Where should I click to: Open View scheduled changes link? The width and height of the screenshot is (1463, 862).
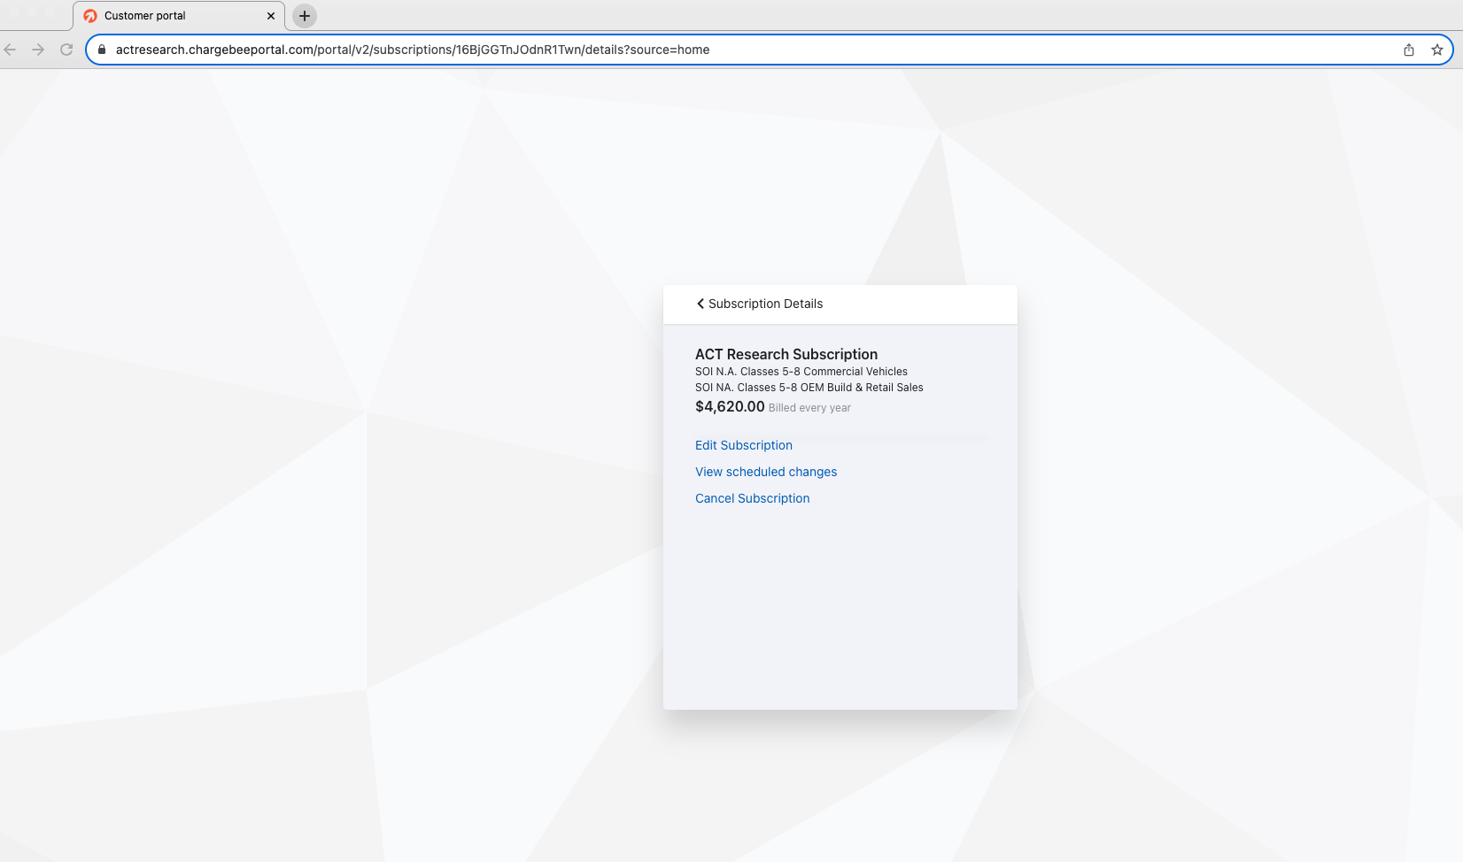(x=766, y=472)
